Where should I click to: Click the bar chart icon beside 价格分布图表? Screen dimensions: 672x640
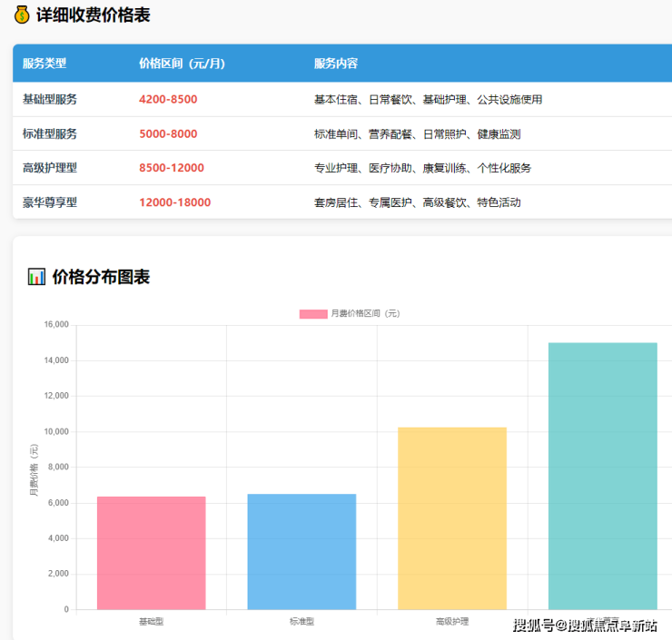[x=36, y=277]
